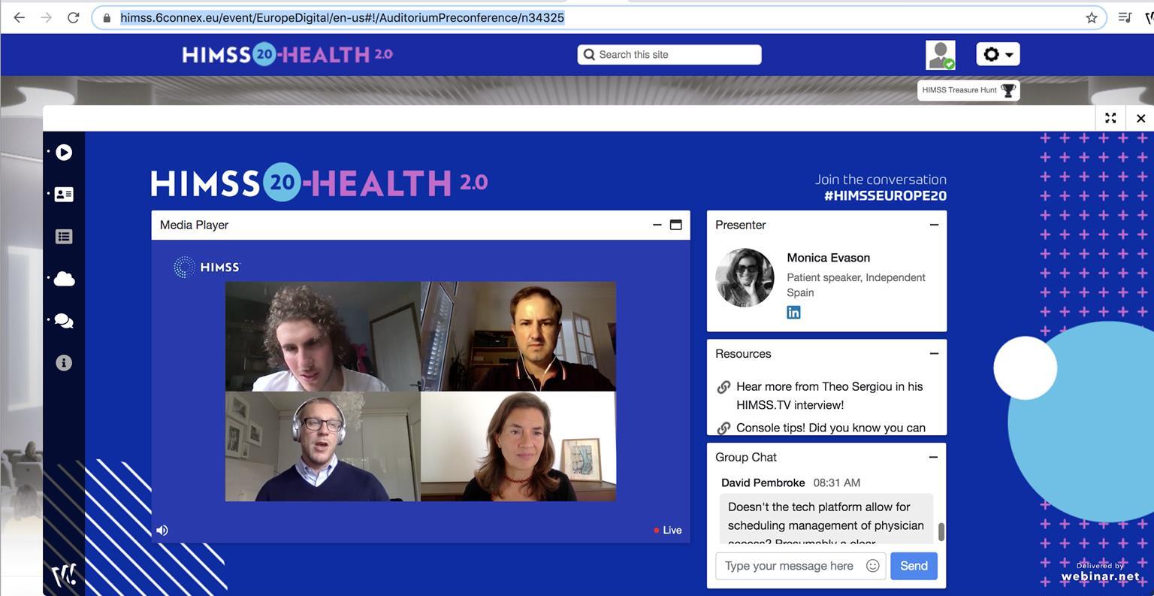
Task: Open the Theo Sergiou HIMSS.TV interview link
Action: click(829, 395)
